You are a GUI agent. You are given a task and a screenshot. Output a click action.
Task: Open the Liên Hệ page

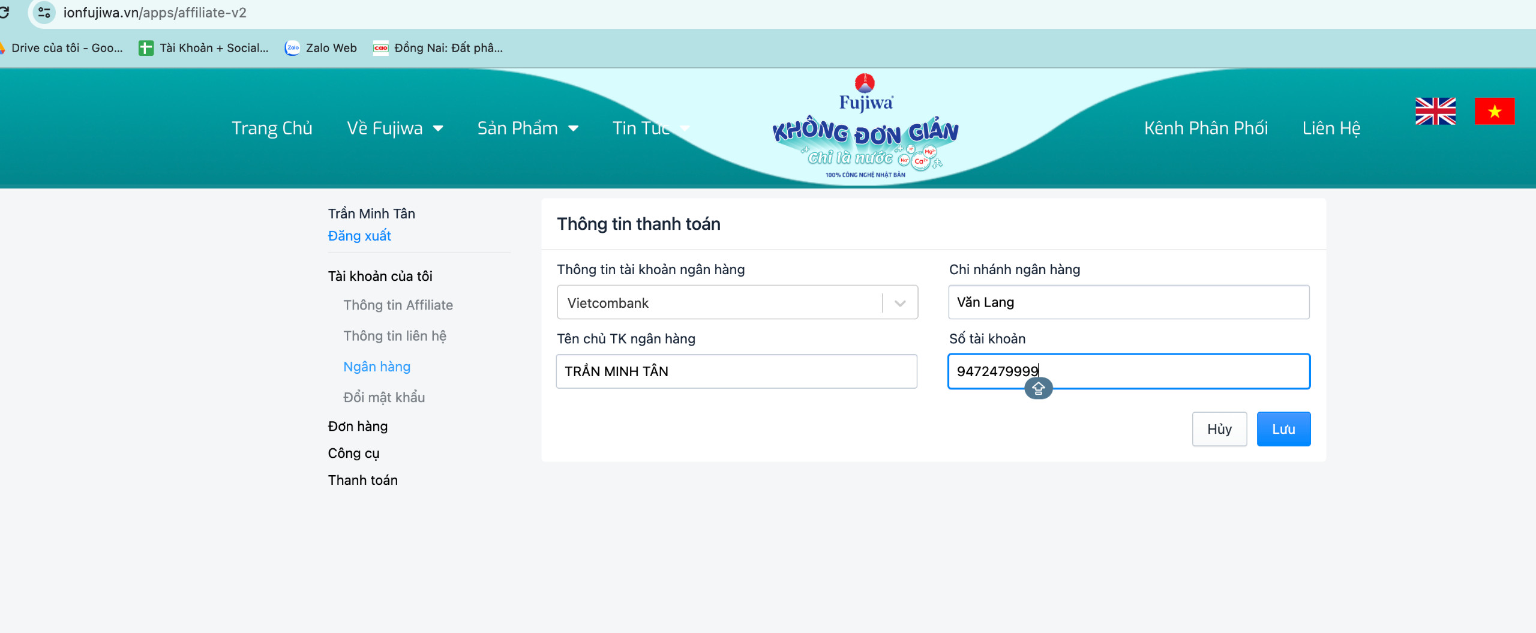1331,128
